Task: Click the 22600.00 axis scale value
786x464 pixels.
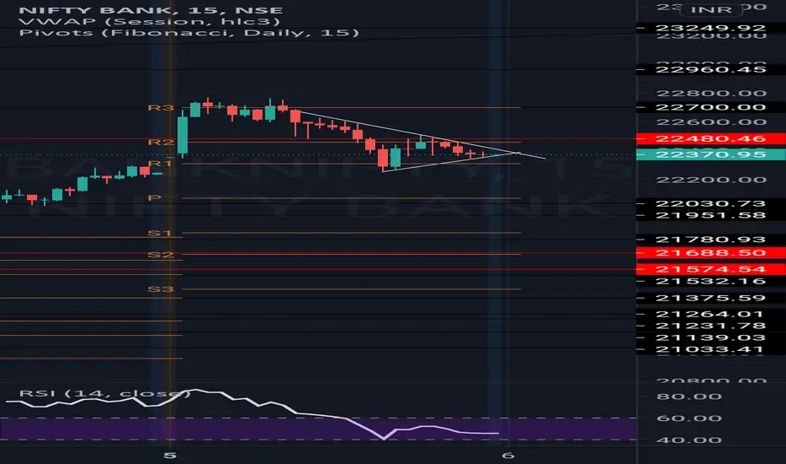Action: (711, 122)
